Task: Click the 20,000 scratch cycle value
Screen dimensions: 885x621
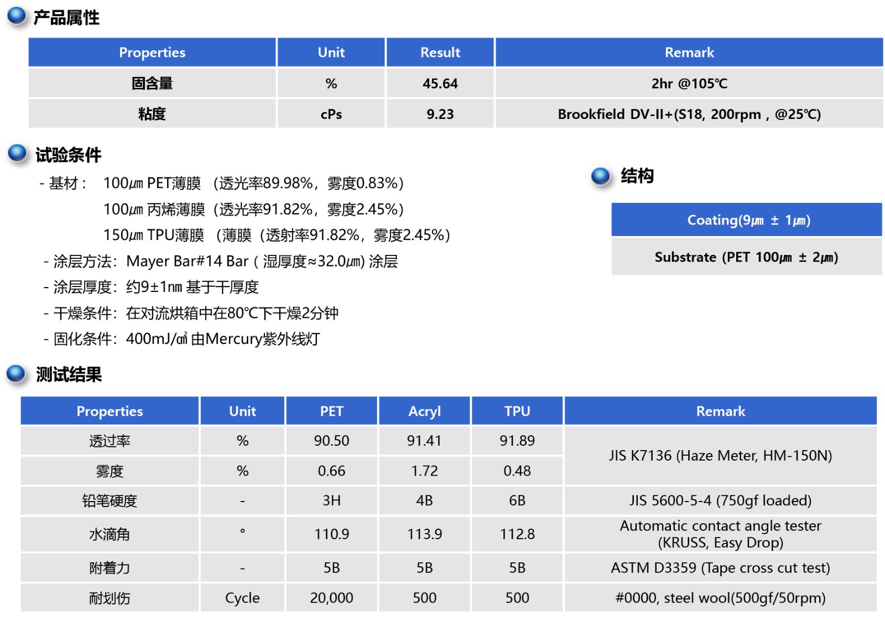Action: pyautogui.click(x=331, y=598)
